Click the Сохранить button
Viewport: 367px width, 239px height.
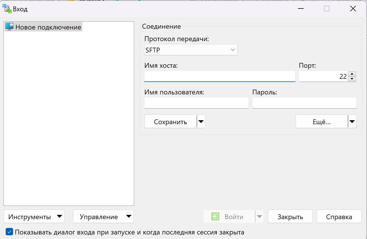tap(170, 121)
